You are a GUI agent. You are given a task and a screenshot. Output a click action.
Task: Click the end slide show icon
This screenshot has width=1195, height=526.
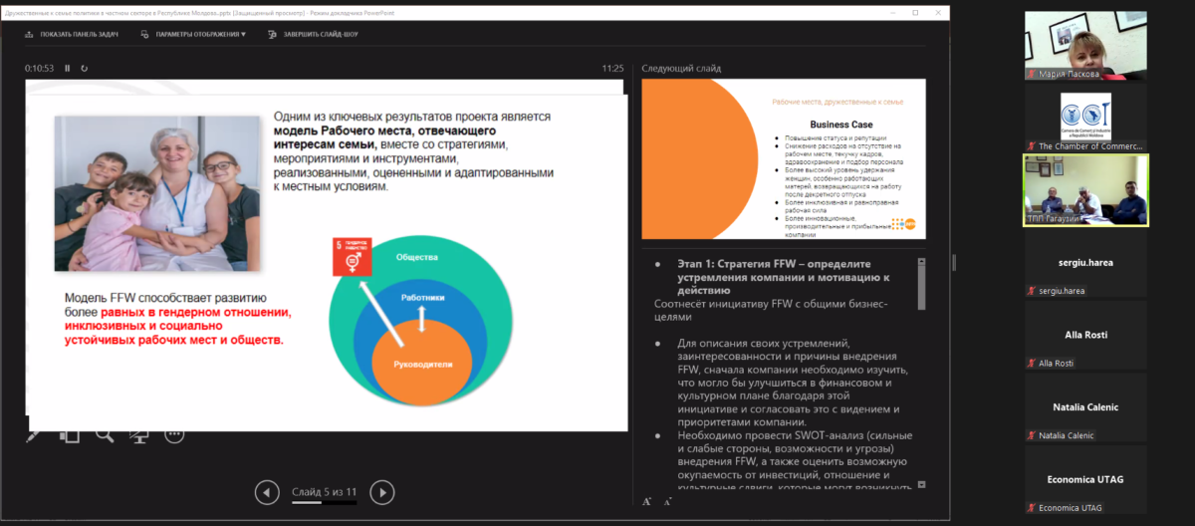tap(273, 34)
